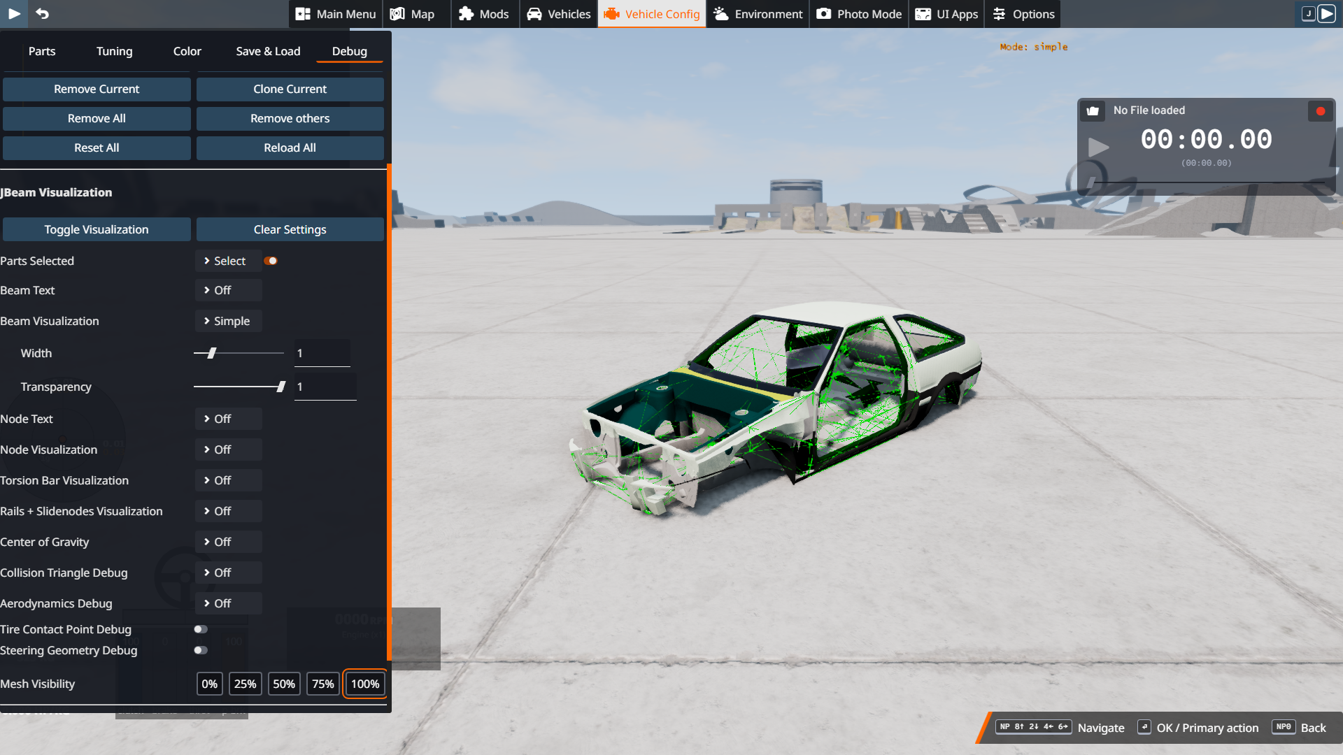Click the Toggle Visualization button

tap(97, 229)
